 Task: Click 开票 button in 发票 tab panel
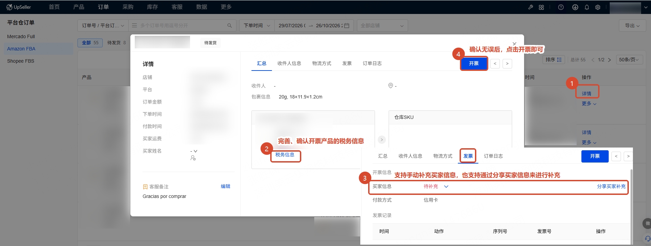pyautogui.click(x=595, y=156)
